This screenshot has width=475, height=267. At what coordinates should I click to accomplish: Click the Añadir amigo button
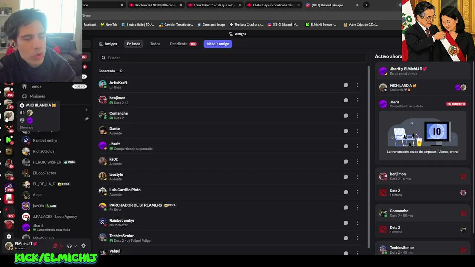(x=218, y=44)
